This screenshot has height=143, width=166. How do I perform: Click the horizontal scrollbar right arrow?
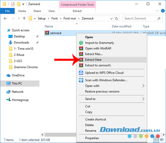click(164, 135)
